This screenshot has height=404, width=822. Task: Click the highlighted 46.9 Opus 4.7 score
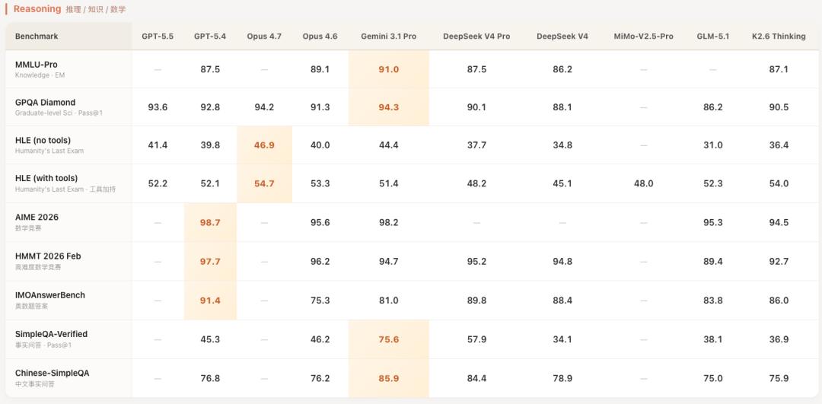pos(264,145)
